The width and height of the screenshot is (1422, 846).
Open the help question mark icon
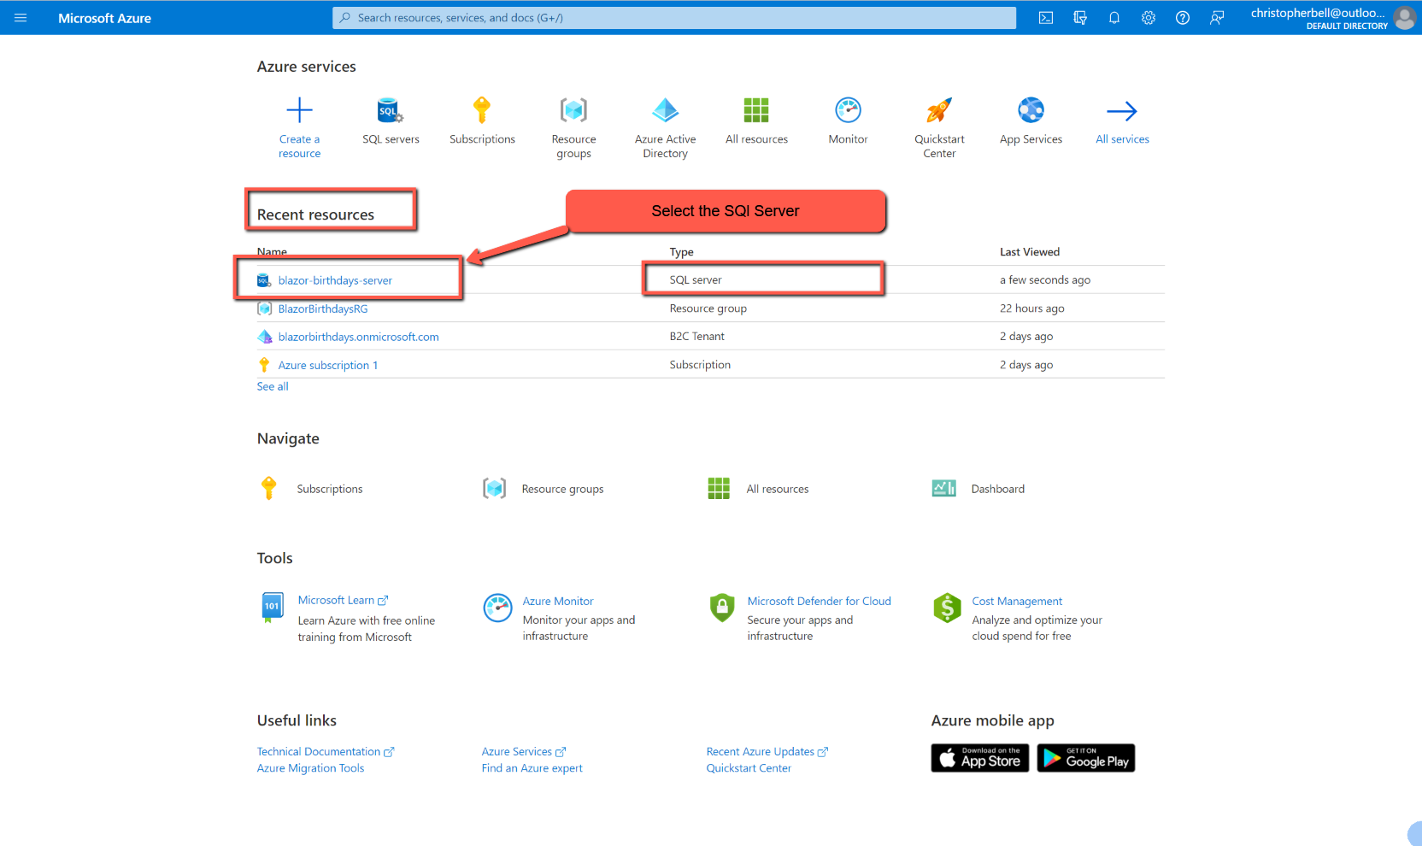pyautogui.click(x=1182, y=17)
